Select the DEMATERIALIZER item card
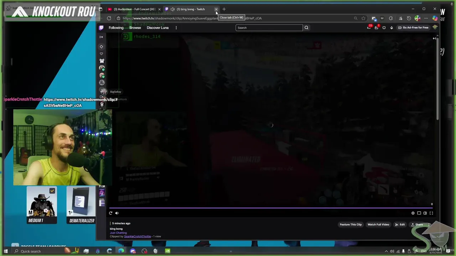This screenshot has width=456, height=256. [x=81, y=205]
